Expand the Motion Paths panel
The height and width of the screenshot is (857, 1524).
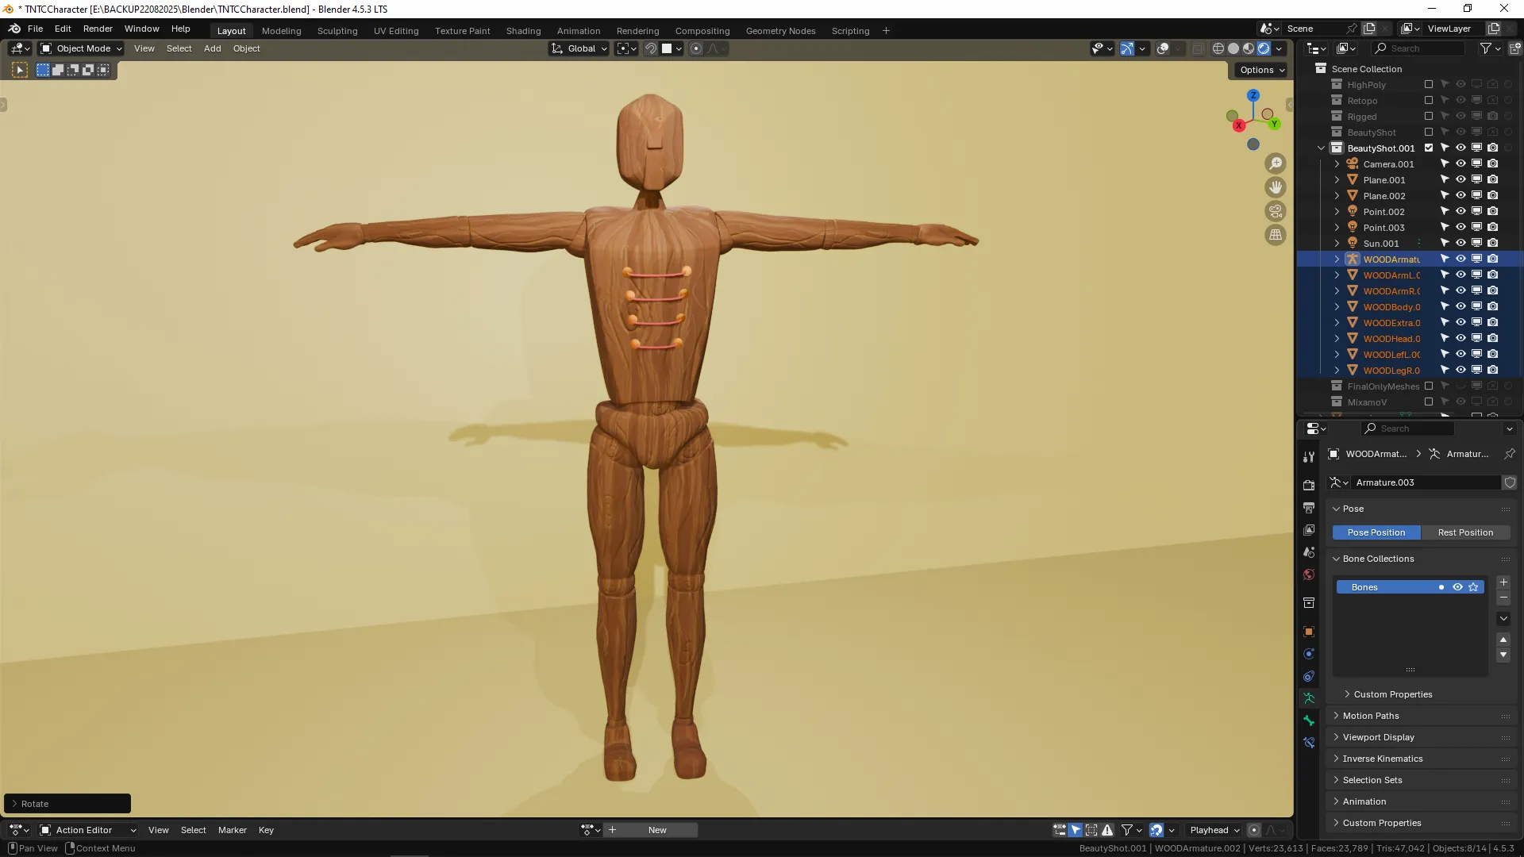(1371, 716)
